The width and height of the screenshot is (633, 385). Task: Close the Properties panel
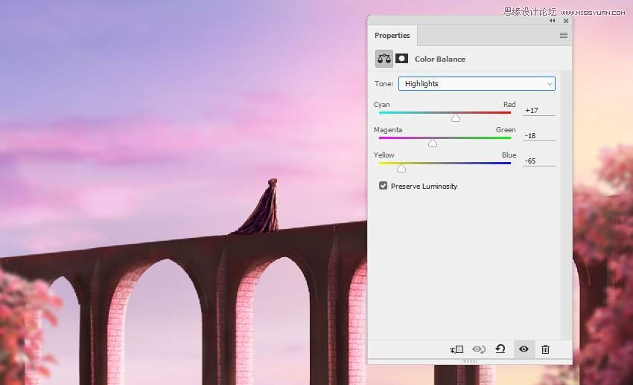pyautogui.click(x=566, y=21)
